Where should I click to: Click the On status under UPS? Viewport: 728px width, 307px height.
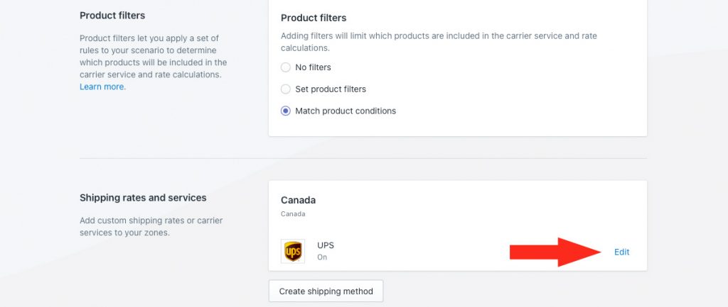point(322,257)
